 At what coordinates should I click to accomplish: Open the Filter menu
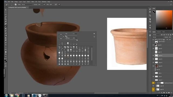pyautogui.click(x=33, y=2)
